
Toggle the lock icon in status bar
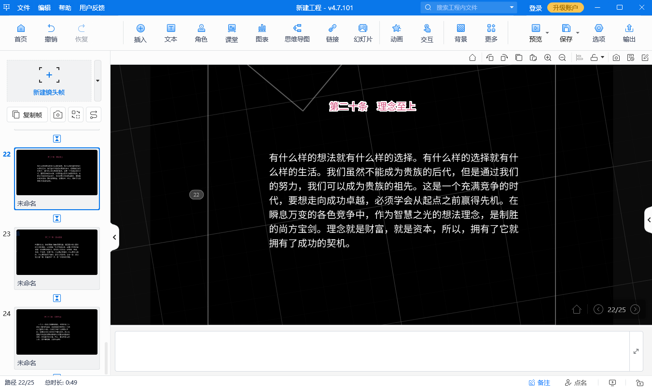pos(639,382)
